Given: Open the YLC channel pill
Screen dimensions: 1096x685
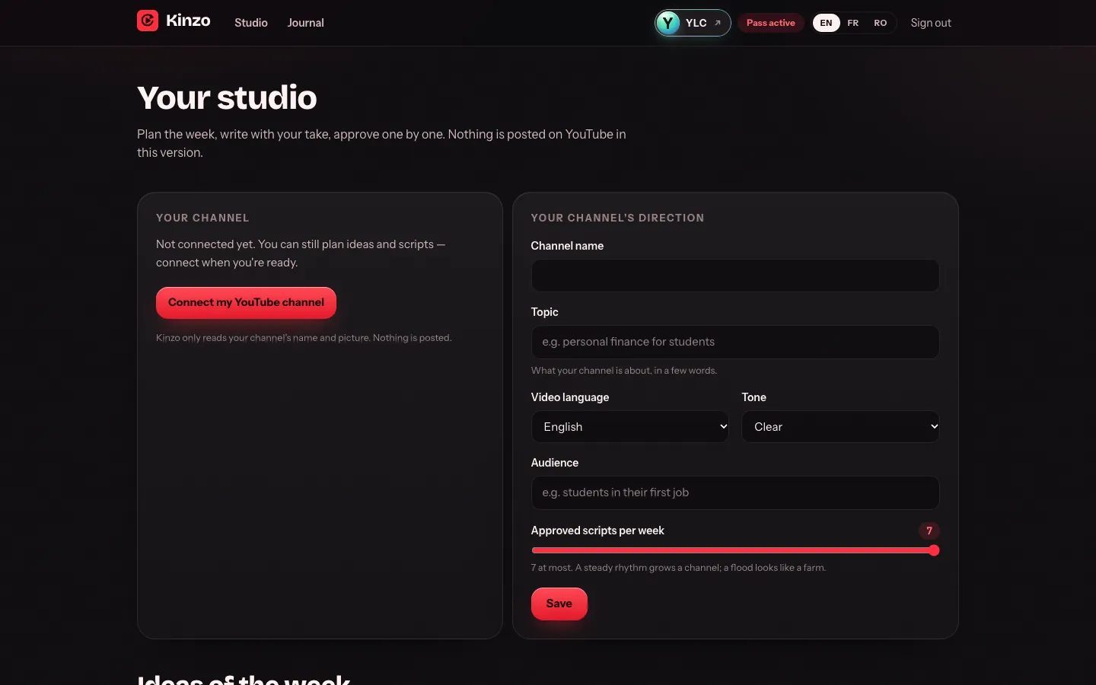Looking at the screenshot, I should point(693,23).
